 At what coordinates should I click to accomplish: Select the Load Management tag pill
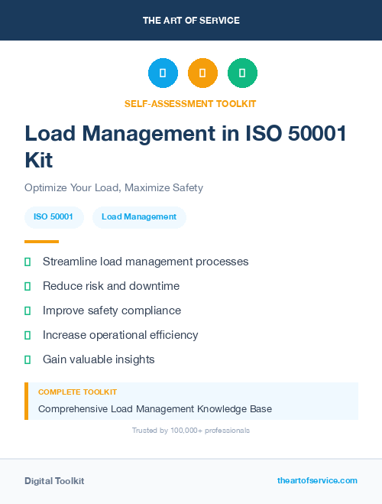(x=139, y=217)
